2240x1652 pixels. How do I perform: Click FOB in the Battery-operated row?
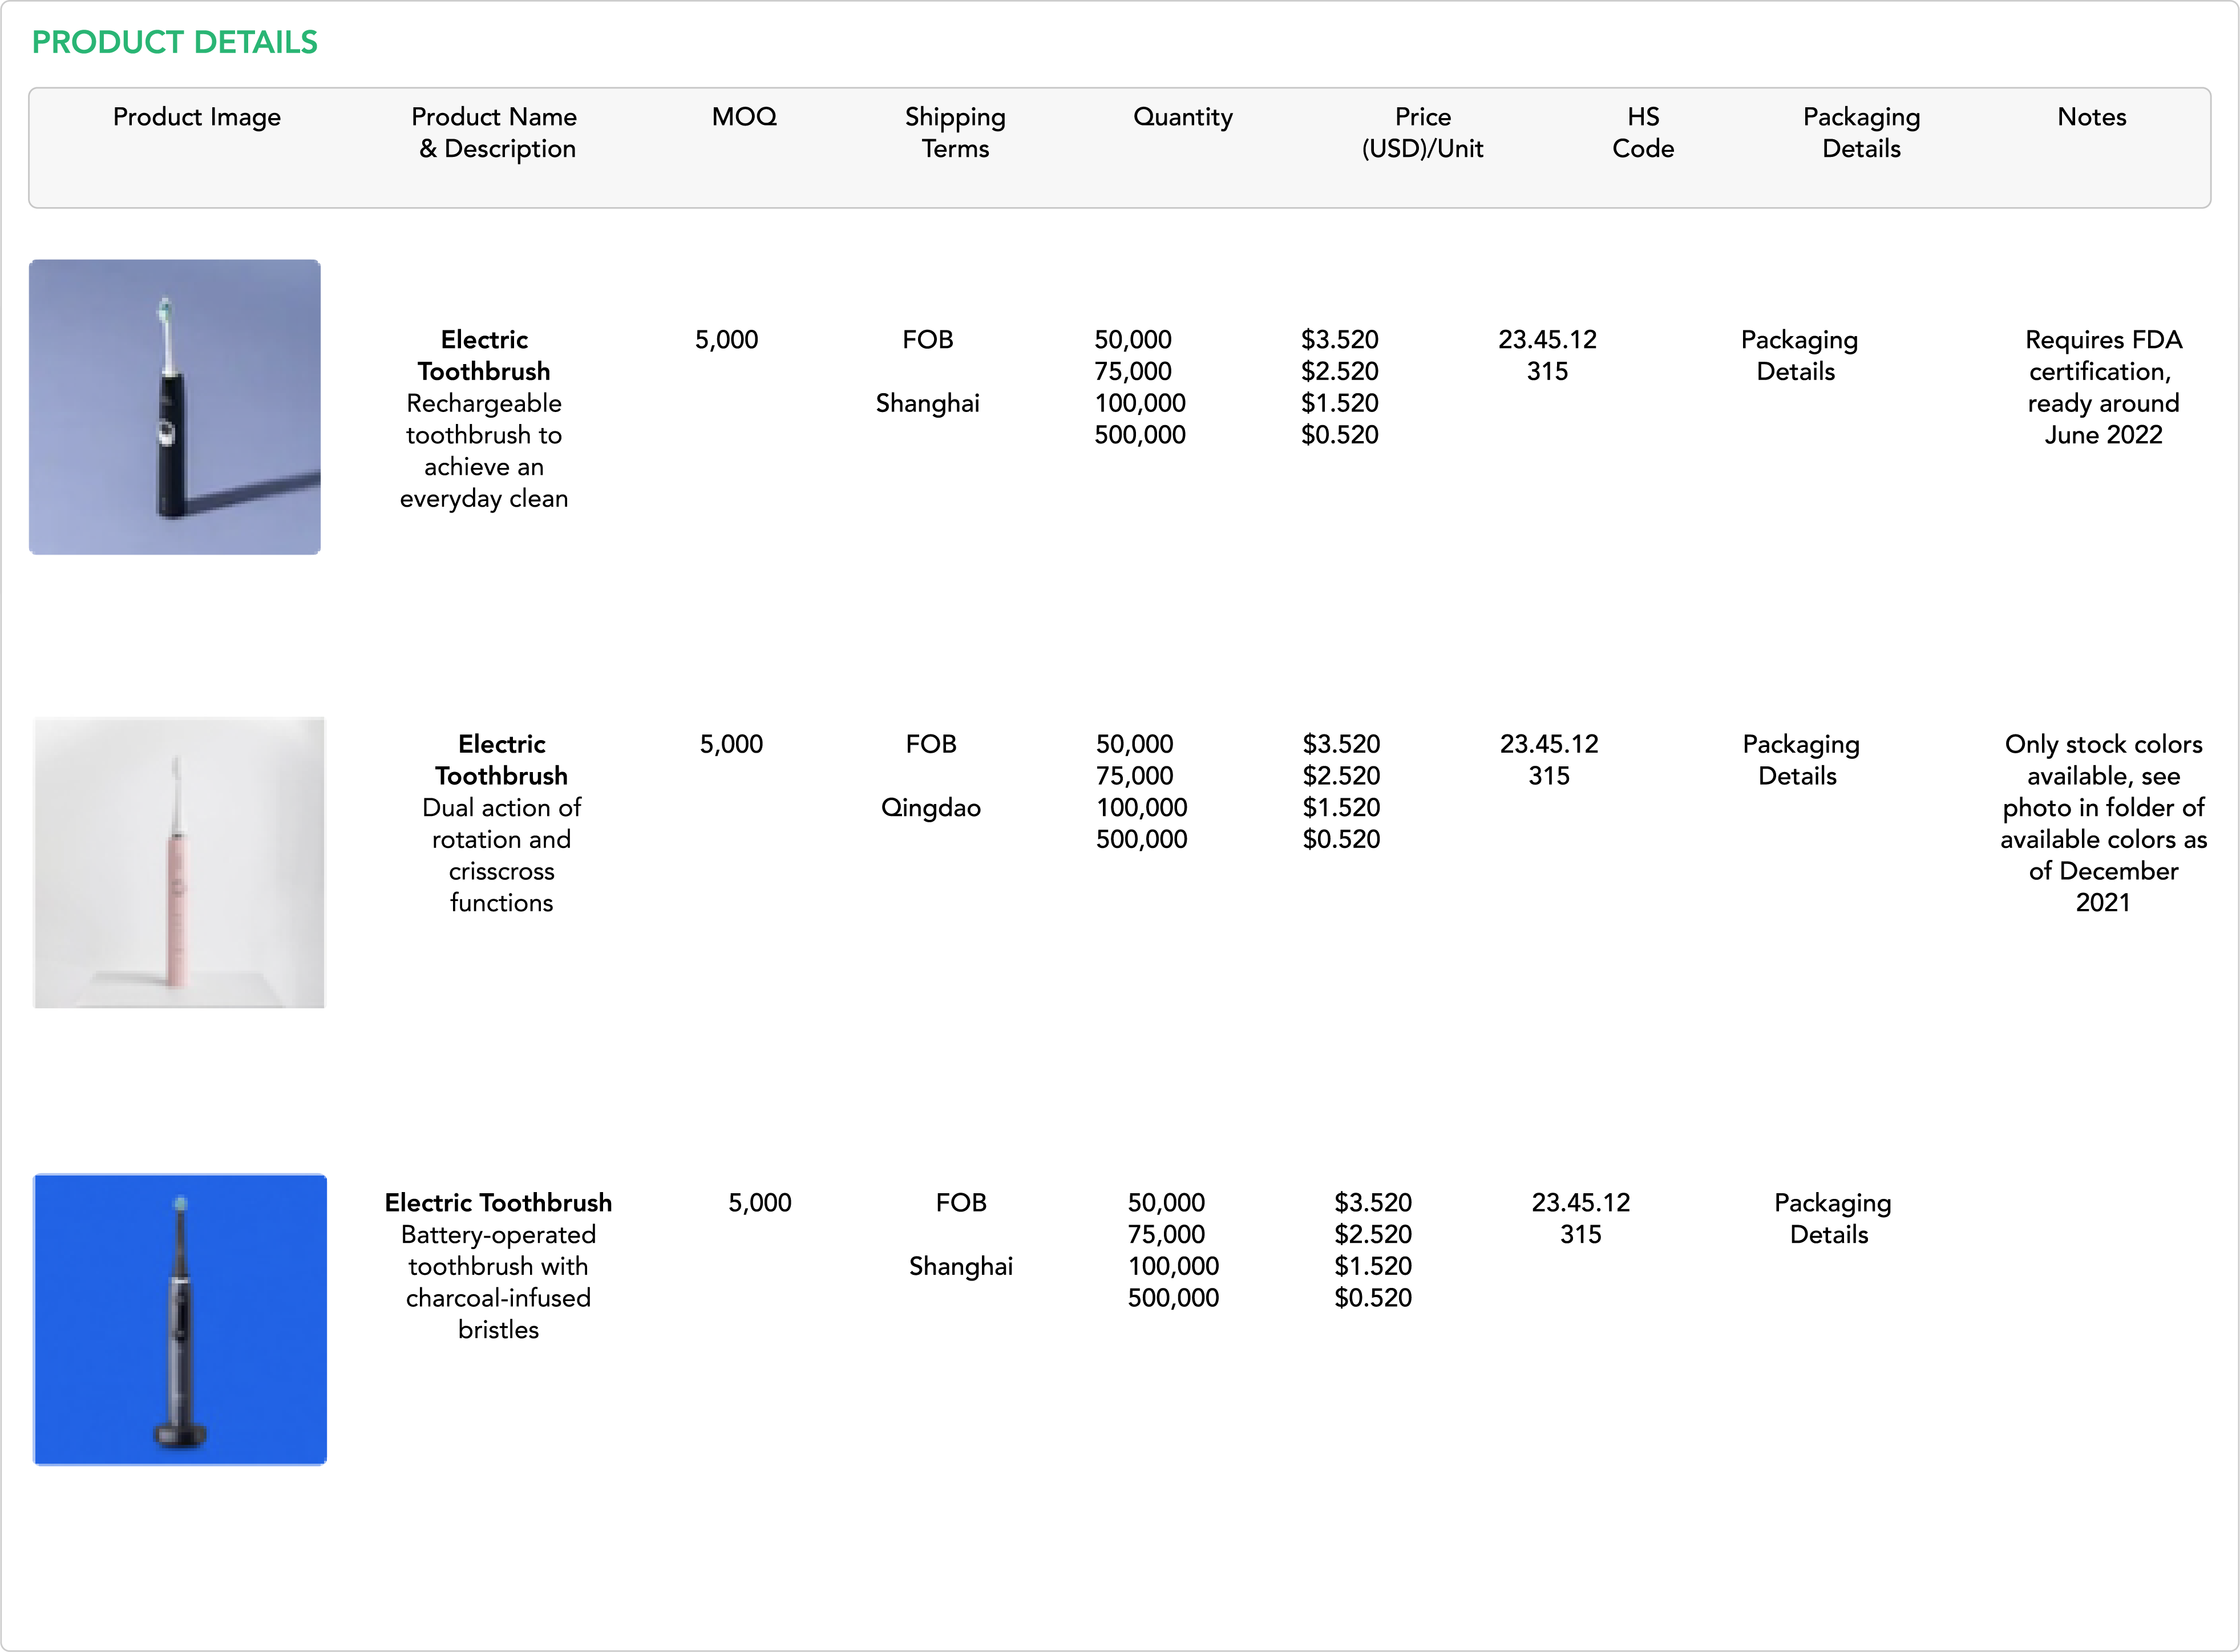961,1203
